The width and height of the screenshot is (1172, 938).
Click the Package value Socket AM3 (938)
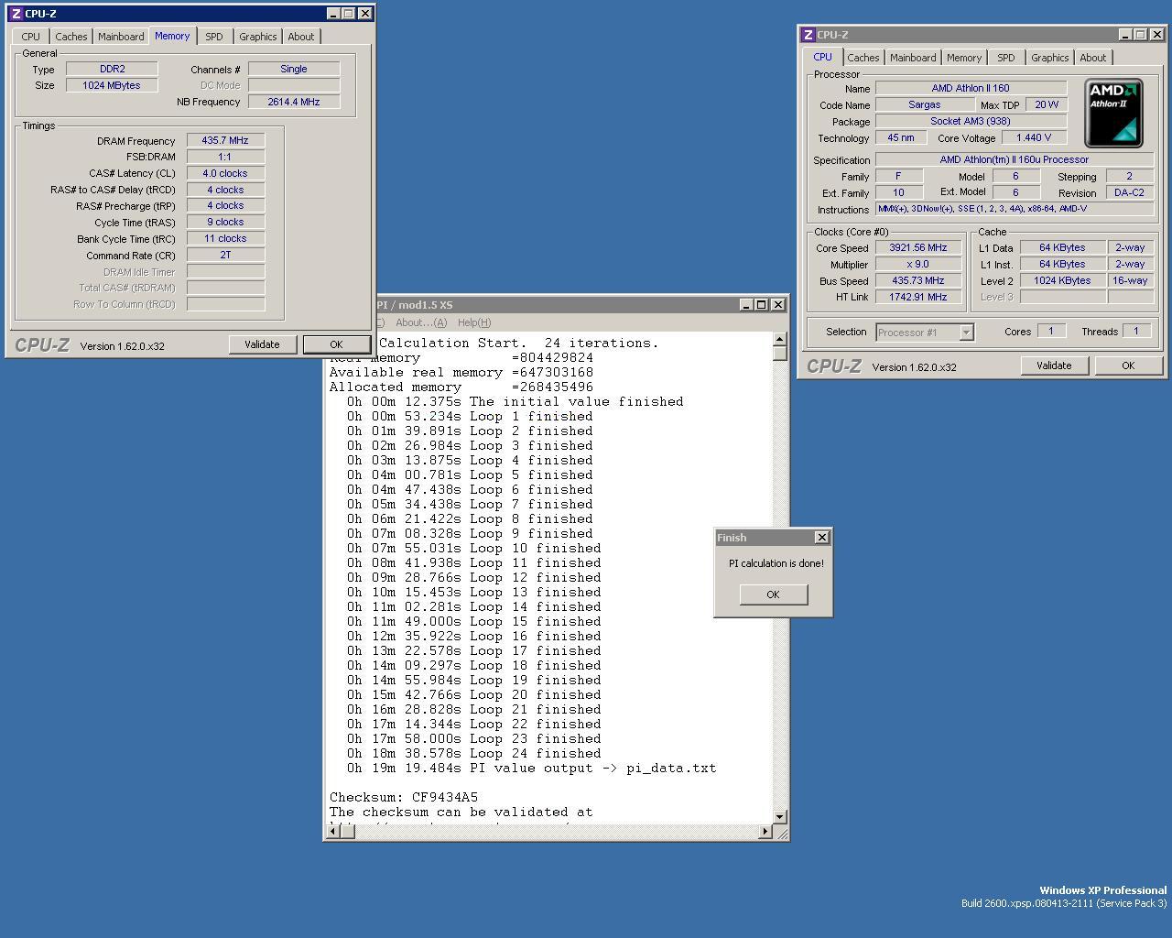coord(971,121)
